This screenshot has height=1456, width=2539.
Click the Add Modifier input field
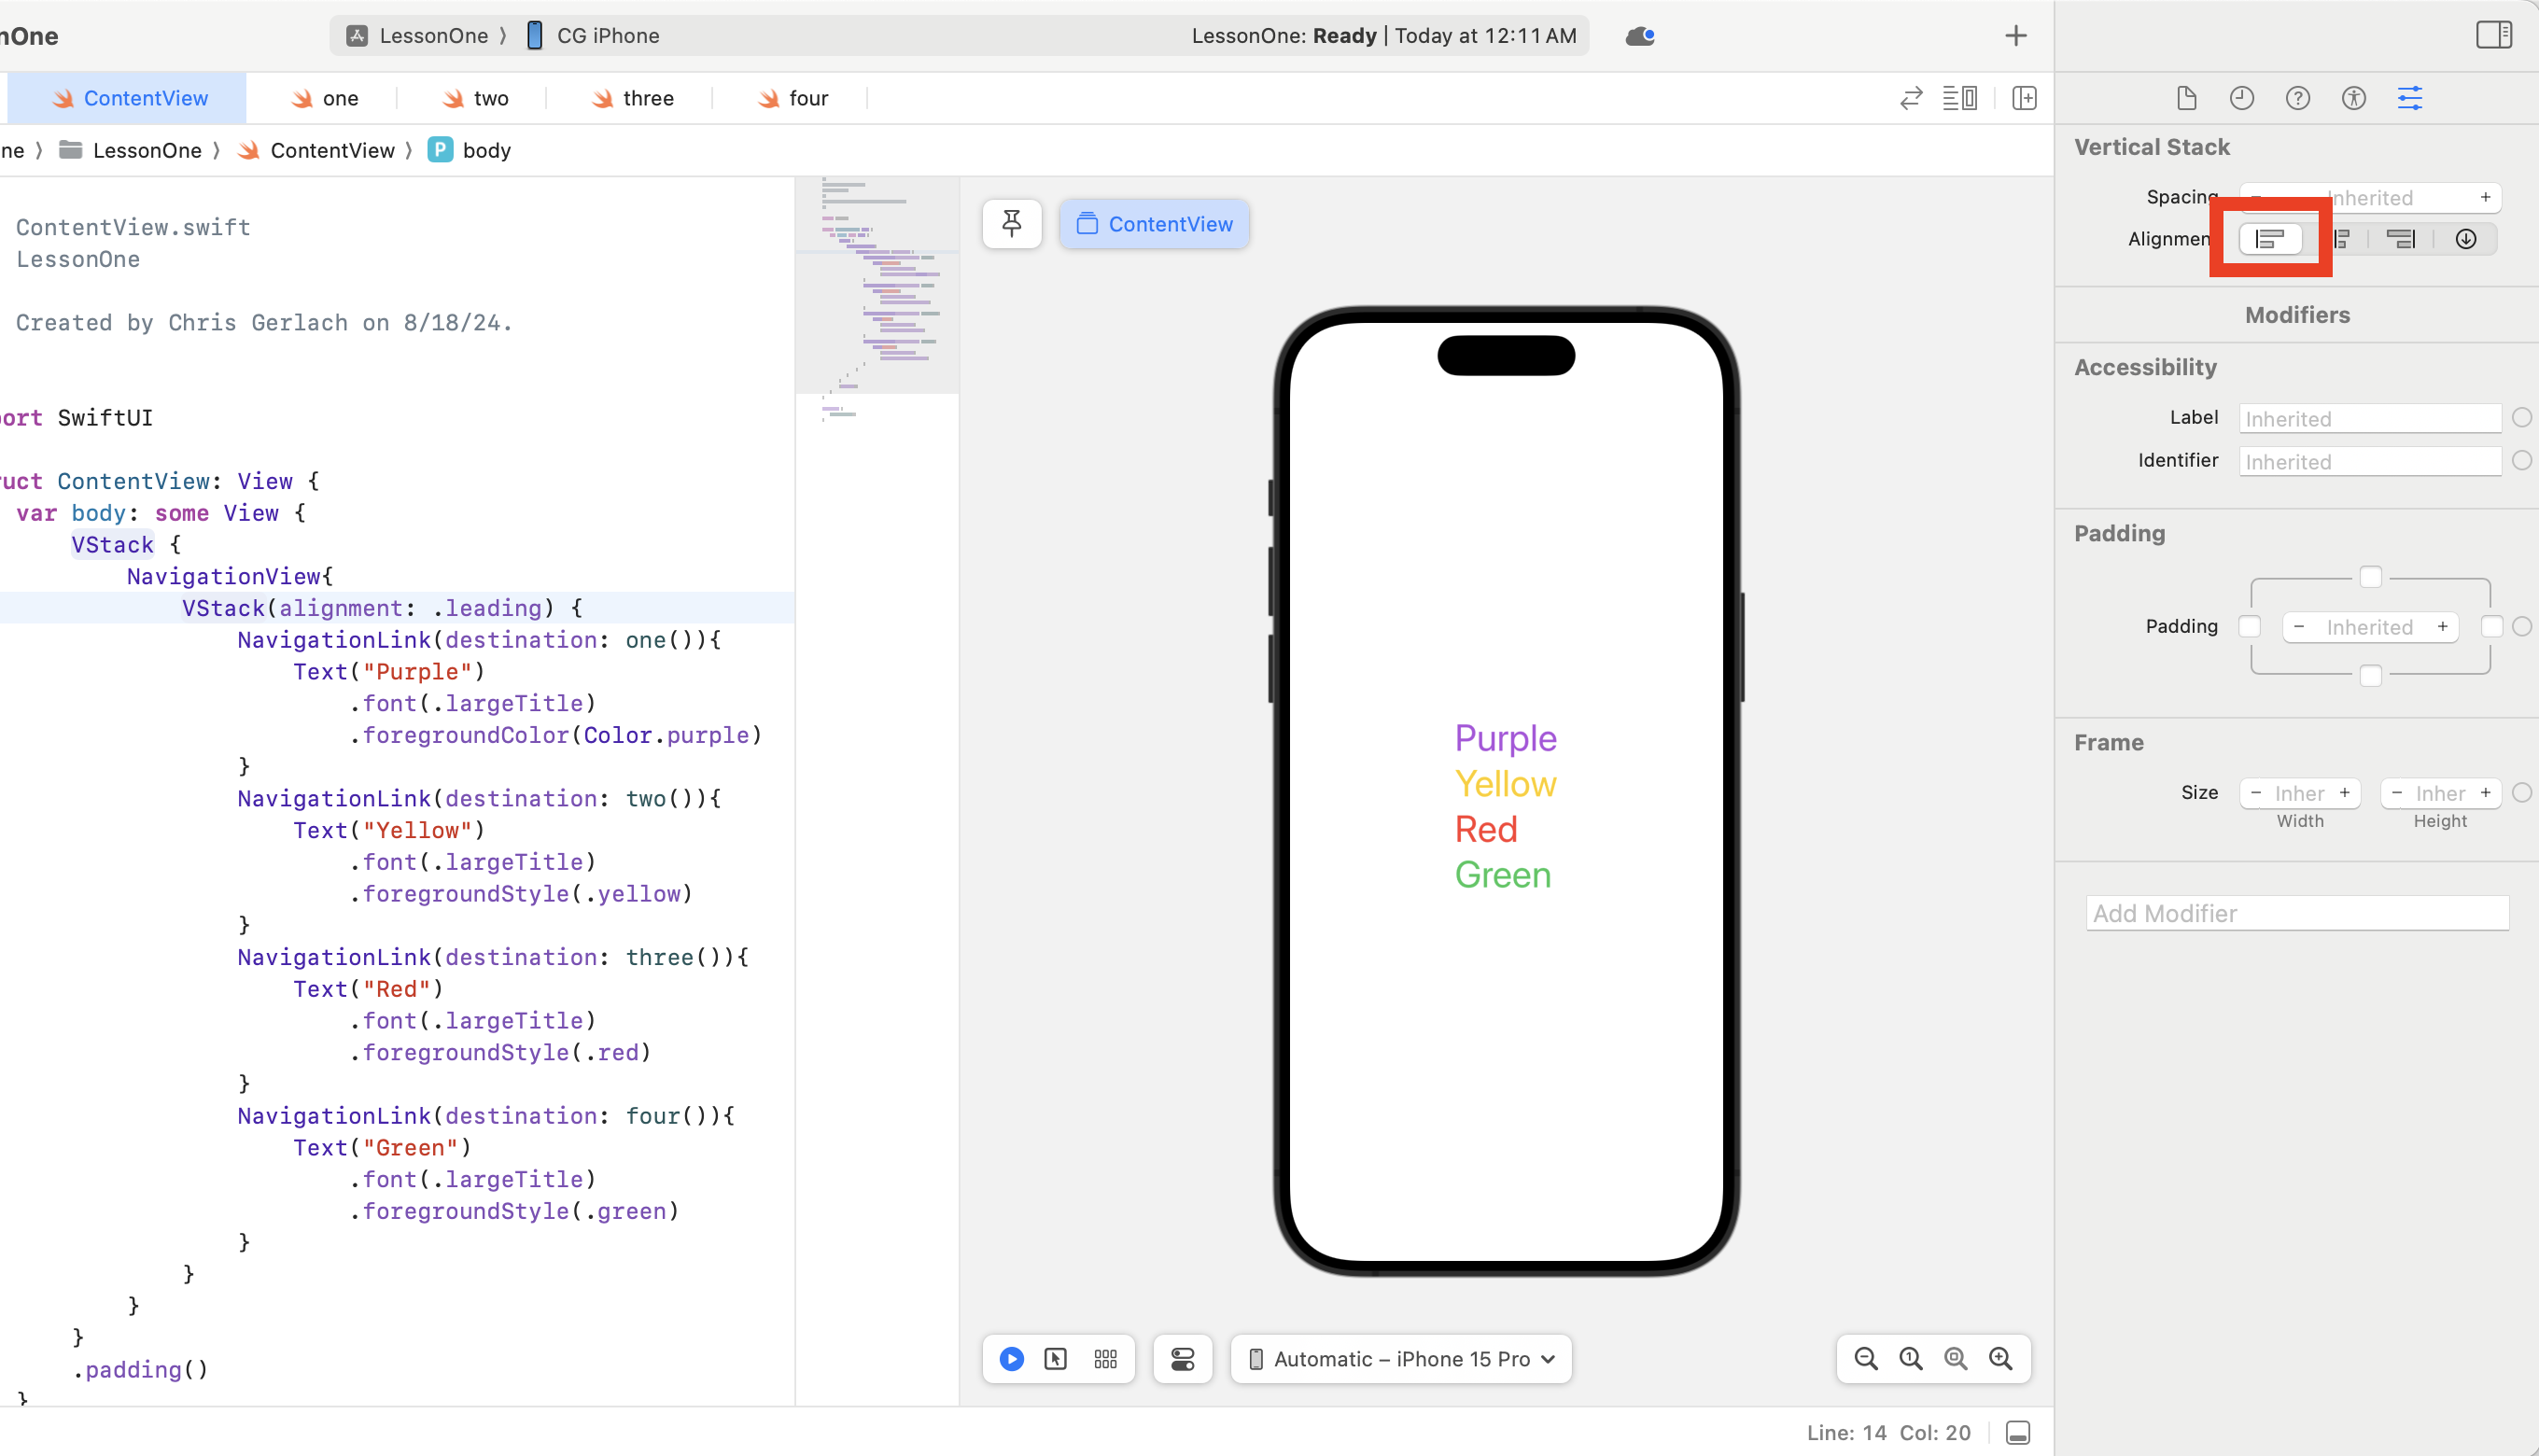coord(2296,913)
